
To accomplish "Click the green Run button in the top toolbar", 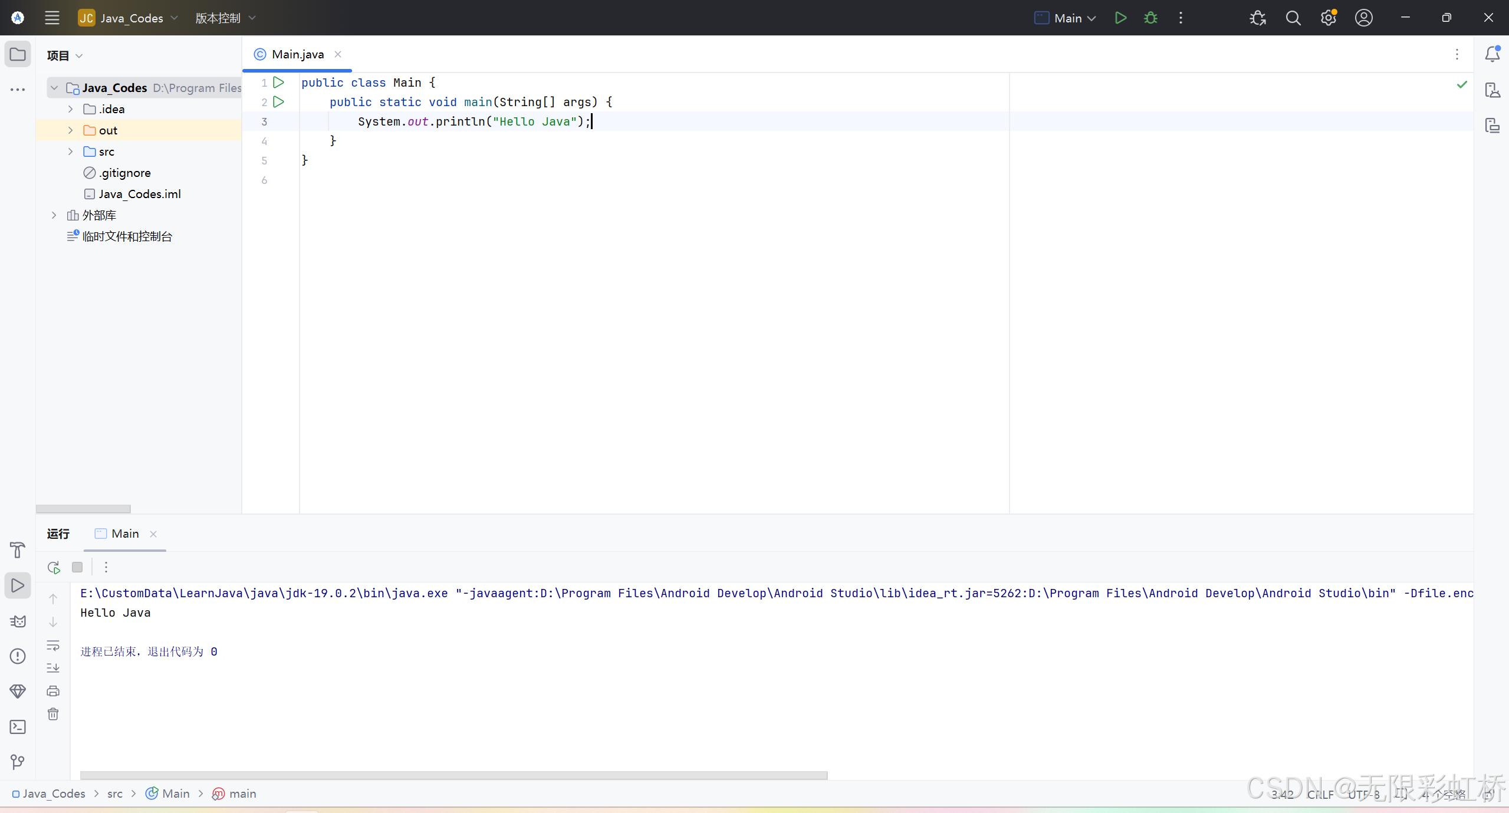I will [1120, 18].
